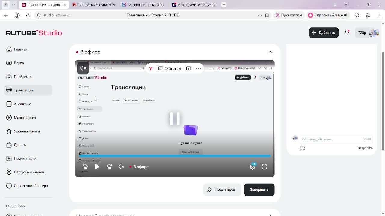This screenshot has width=385, height=216.
Task: Select Трансляции sidebar item
Action: click(x=28, y=90)
